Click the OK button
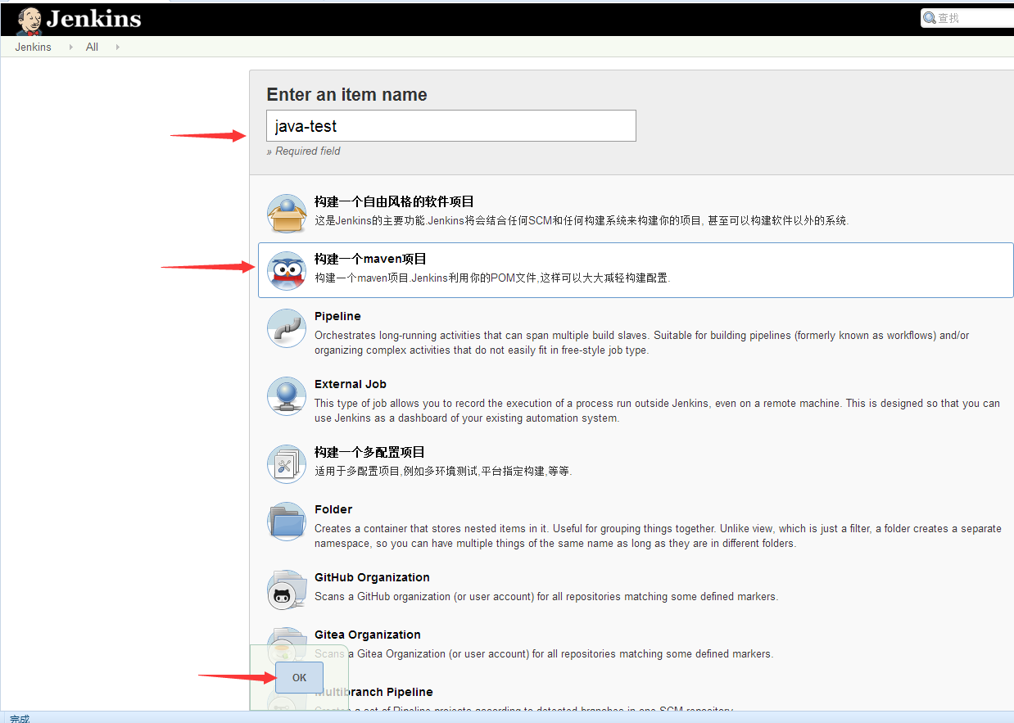Screen dimensions: 1014x723 point(299,677)
